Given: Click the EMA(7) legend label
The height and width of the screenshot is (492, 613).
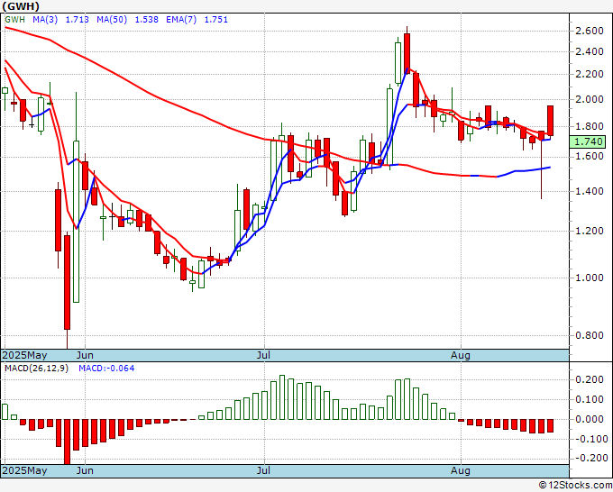Looking at the screenshot, I should (181, 20).
